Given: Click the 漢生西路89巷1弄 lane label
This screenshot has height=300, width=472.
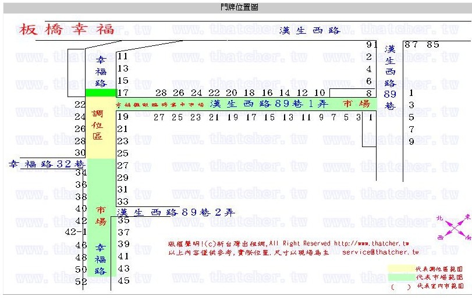Looking at the screenshot, I should pyautogui.click(x=269, y=103).
